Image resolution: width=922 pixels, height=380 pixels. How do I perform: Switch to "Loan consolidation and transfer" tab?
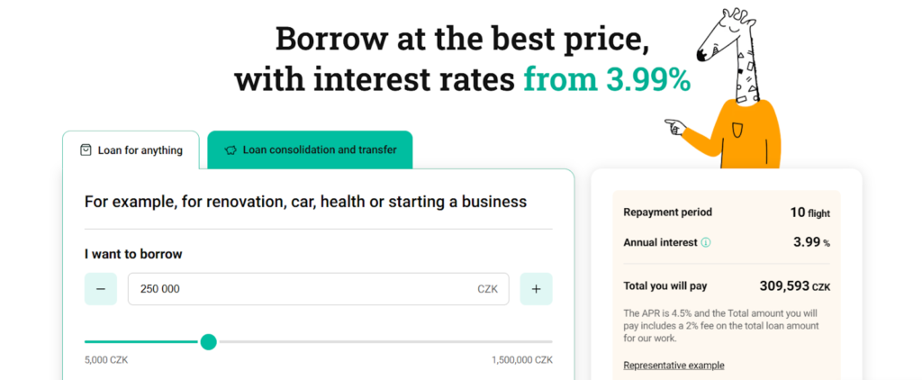point(319,149)
